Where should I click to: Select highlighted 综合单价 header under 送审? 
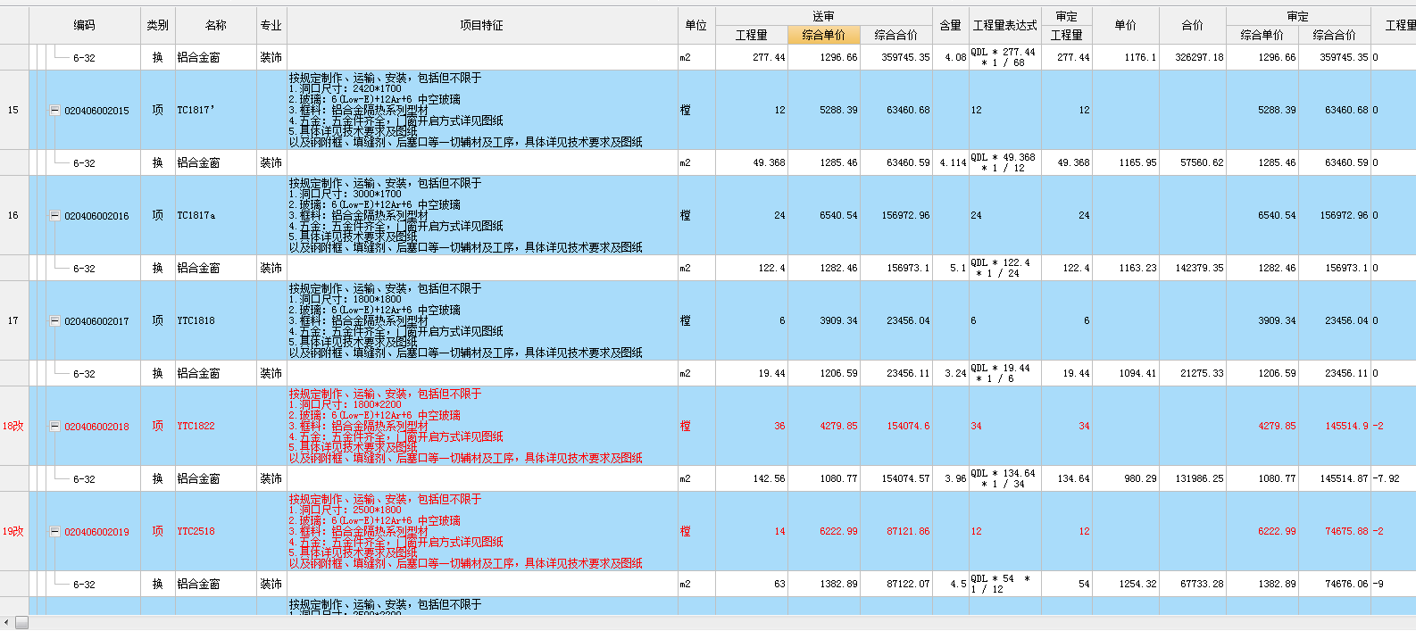point(824,35)
